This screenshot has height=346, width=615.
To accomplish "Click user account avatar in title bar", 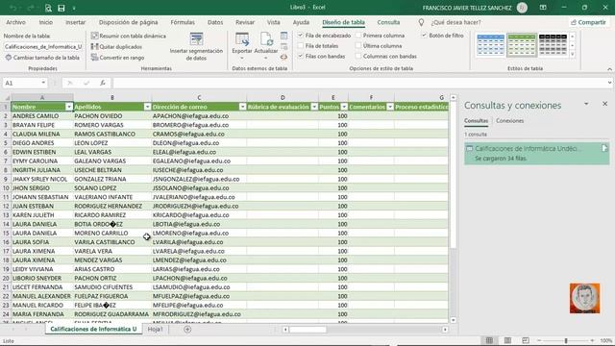I will [x=522, y=8].
